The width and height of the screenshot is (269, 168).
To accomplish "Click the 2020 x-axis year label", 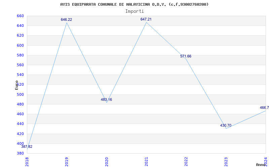I will coord(107,162).
